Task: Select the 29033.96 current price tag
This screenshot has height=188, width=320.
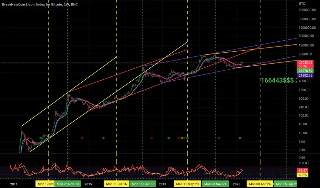Action: pos(305,63)
